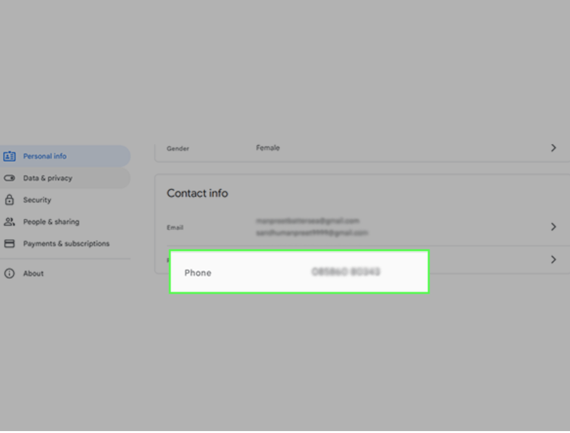Open People & sharing text in sidebar
The width and height of the screenshot is (570, 433).
pyautogui.click(x=51, y=222)
